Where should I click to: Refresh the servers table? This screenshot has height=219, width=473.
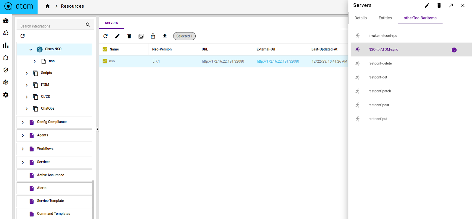coord(106,36)
